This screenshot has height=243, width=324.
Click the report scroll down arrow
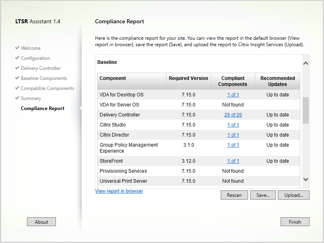(306, 179)
